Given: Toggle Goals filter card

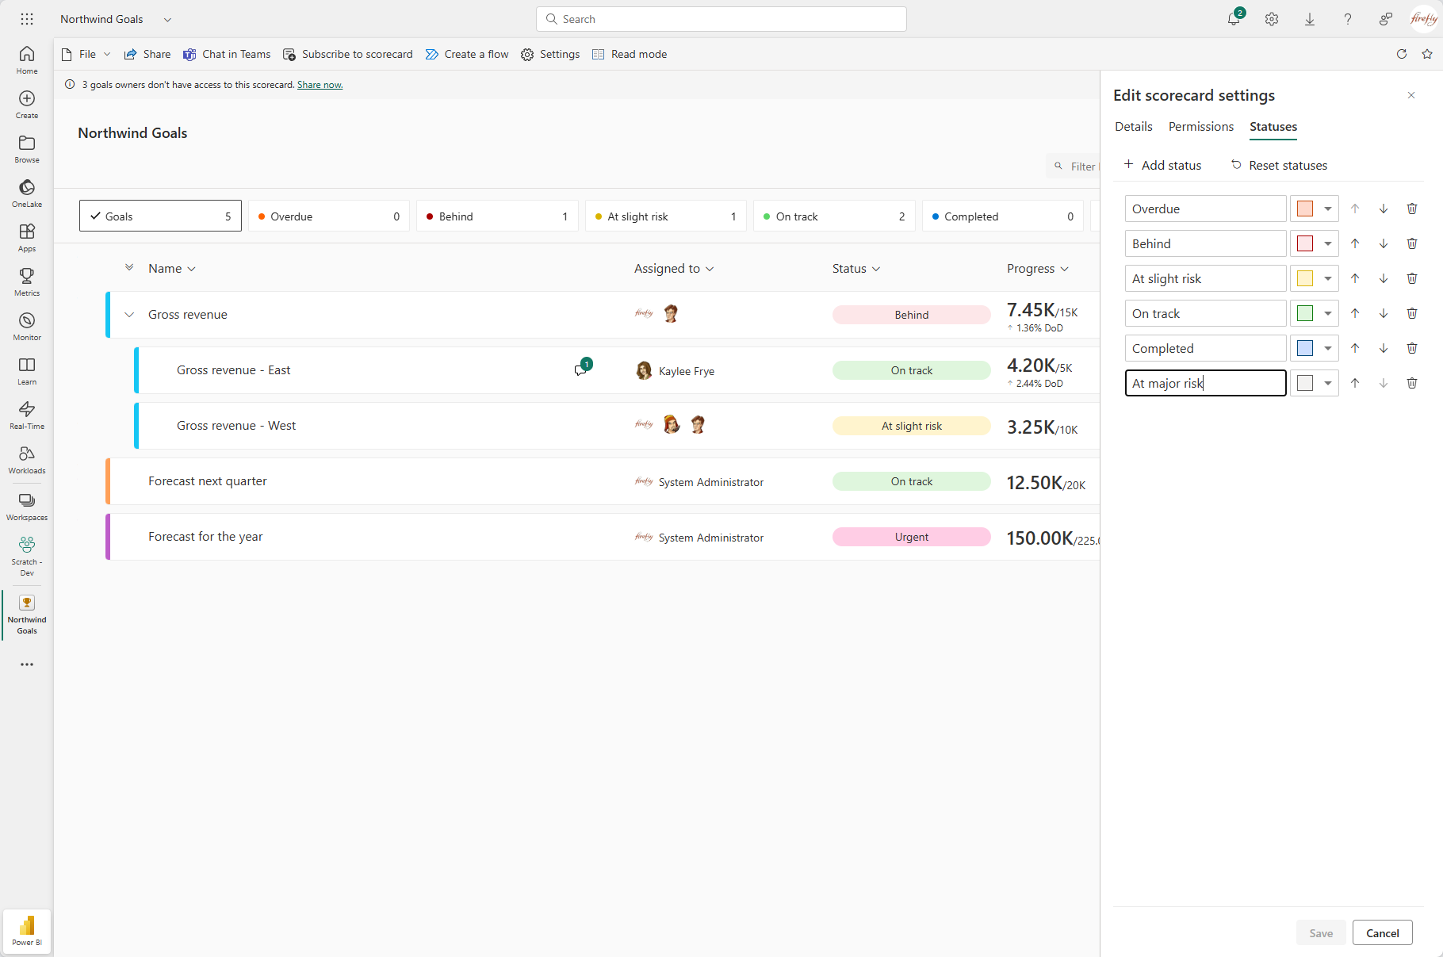Looking at the screenshot, I should (160, 216).
